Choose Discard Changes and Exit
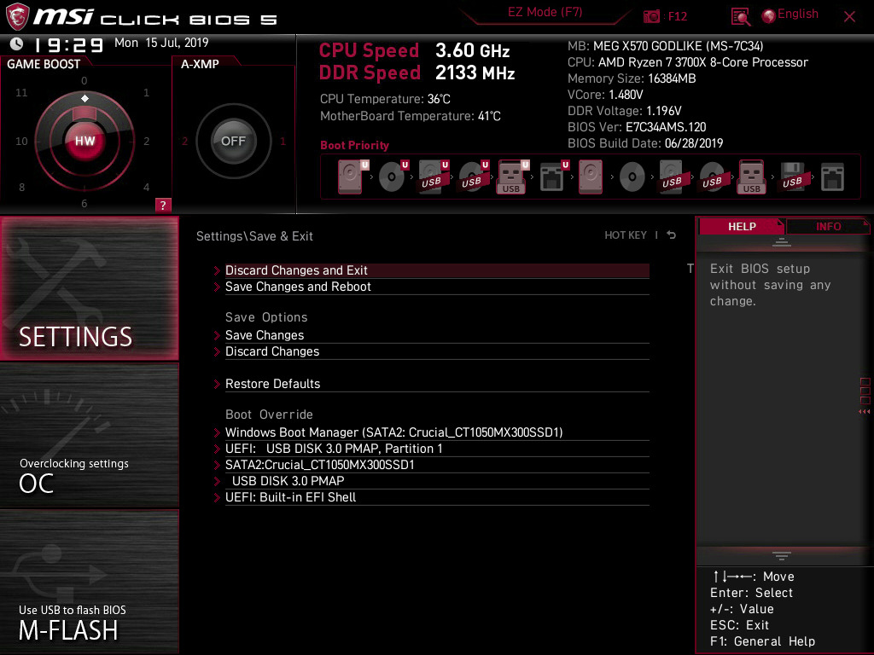The height and width of the screenshot is (655, 874). point(437,270)
